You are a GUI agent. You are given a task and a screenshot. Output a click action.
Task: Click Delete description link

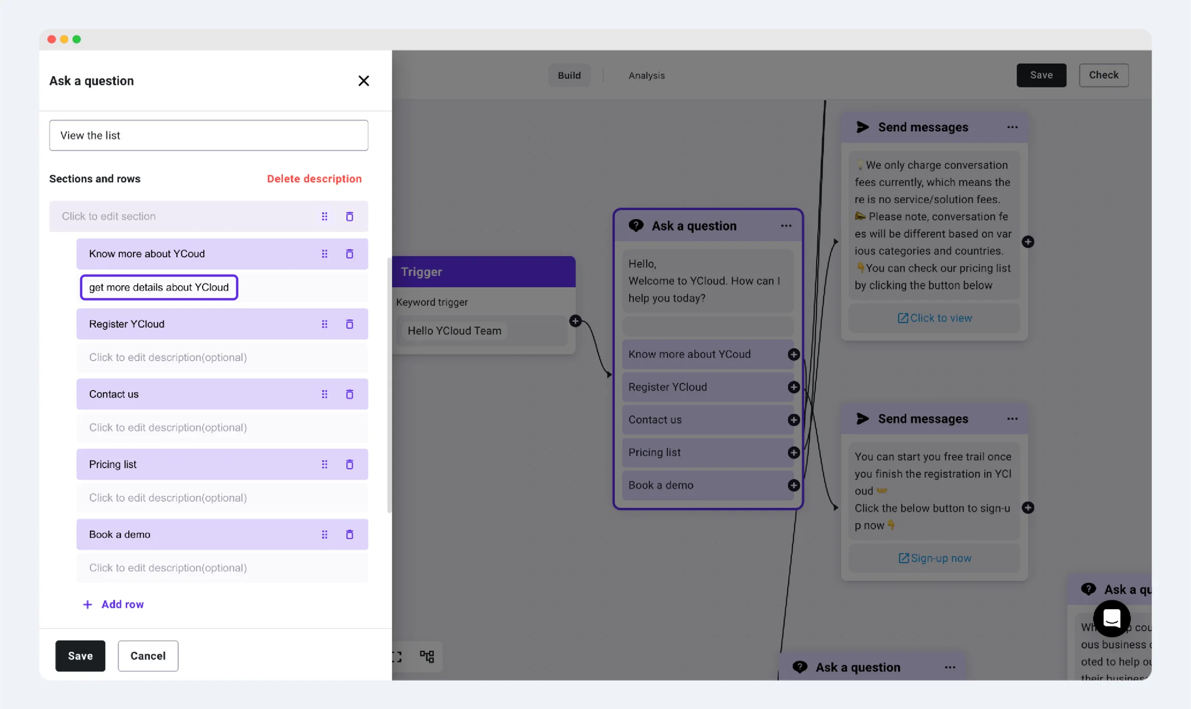click(314, 179)
